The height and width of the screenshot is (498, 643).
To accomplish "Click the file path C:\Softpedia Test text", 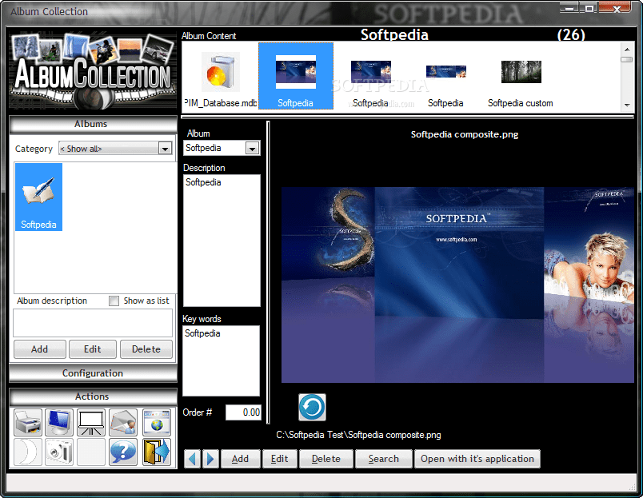I will click(358, 435).
